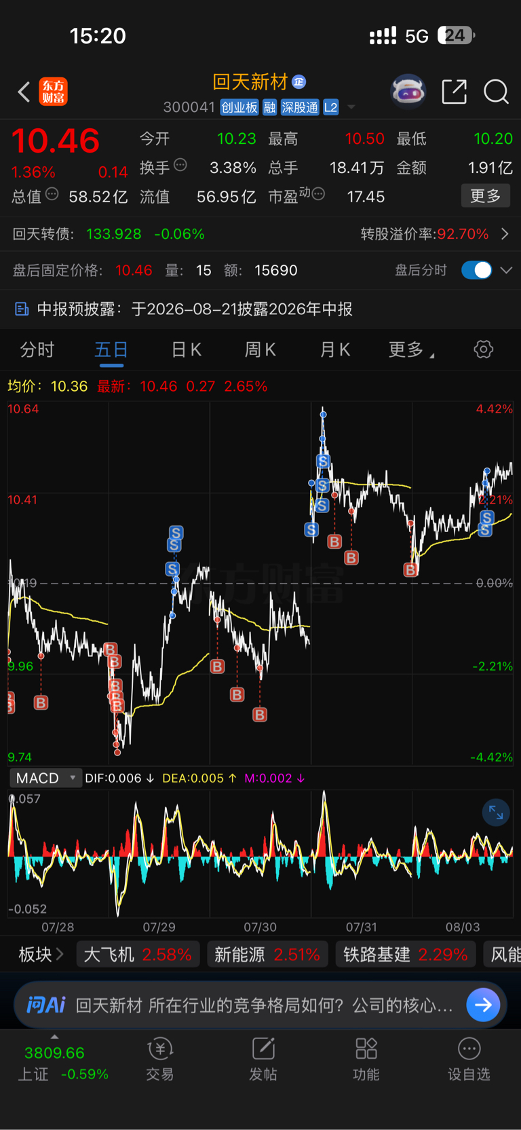Tap the 问AI logo
Viewport: 521px width, 1130px height.
45,1005
